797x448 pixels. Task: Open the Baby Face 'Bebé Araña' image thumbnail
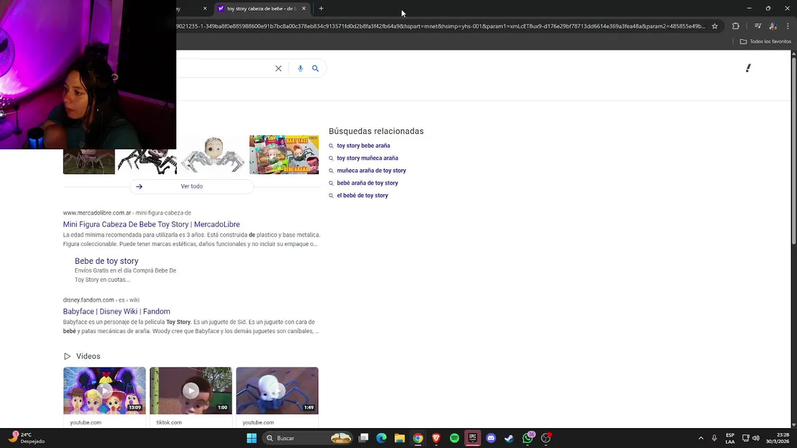284,154
